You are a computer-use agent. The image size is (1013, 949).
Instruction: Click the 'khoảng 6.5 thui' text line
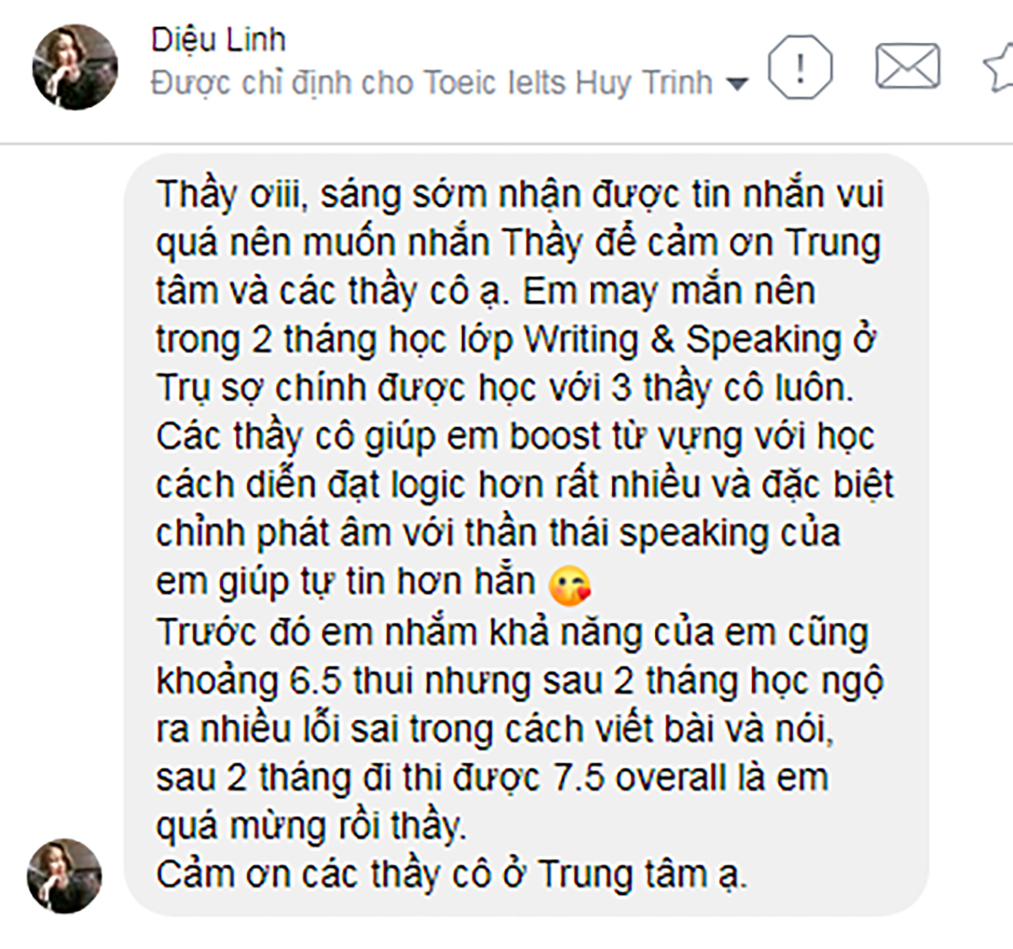coord(519,681)
